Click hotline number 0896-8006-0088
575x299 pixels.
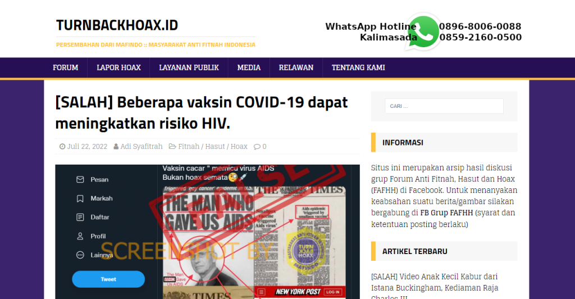[x=480, y=26]
